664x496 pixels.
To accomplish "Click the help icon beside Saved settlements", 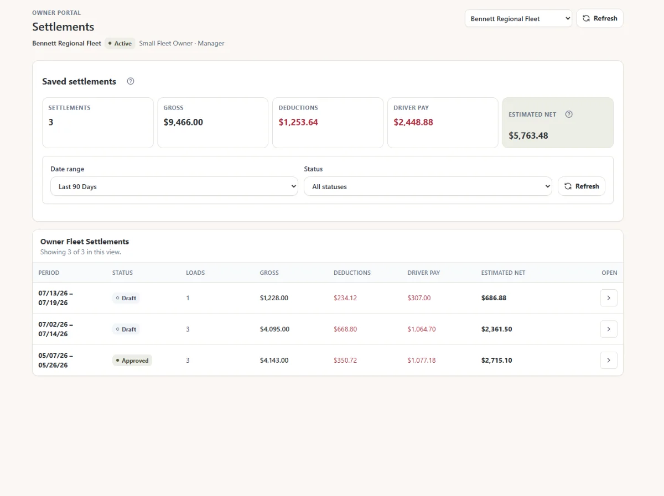I will coord(131,81).
